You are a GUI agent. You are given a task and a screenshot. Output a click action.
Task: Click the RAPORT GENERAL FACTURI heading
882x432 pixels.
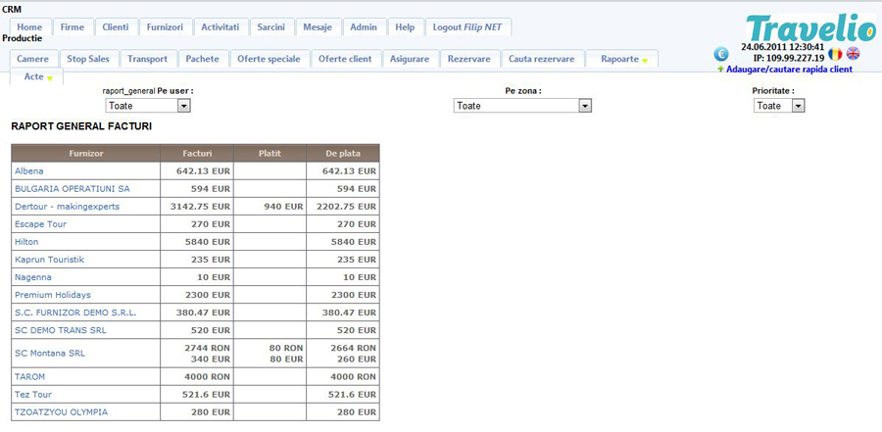tap(81, 127)
